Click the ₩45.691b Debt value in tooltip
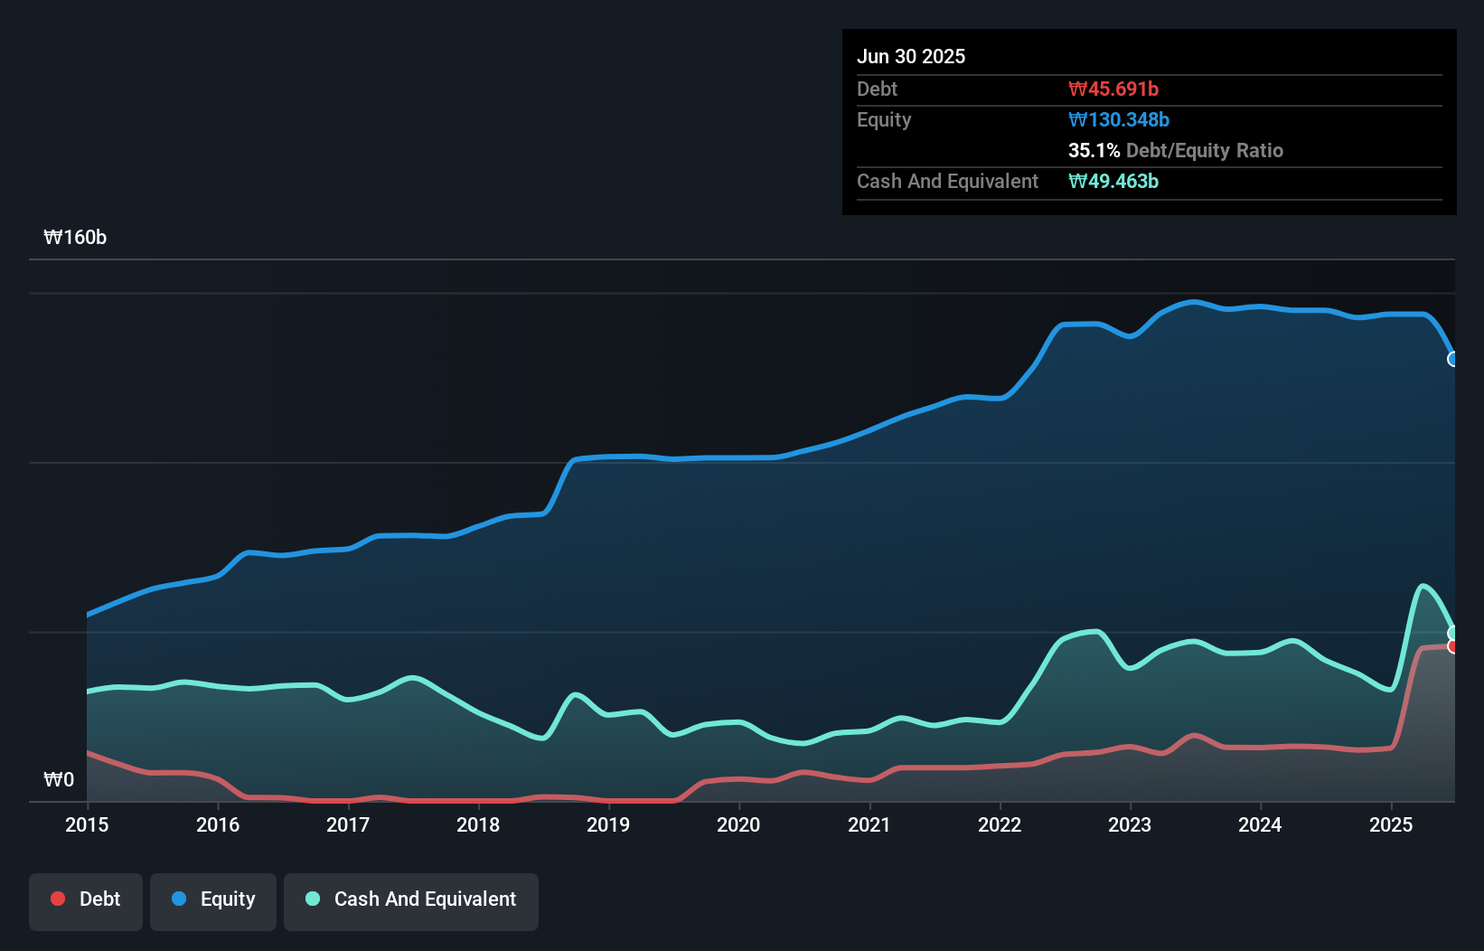Image resolution: width=1484 pixels, height=951 pixels. click(x=1113, y=89)
